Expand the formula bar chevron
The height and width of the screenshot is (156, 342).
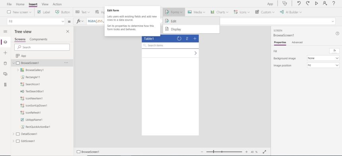click(333, 21)
